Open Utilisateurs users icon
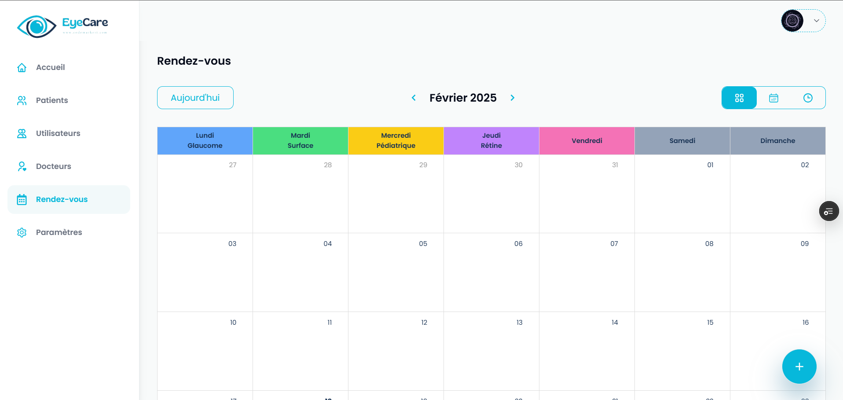 (x=22, y=133)
